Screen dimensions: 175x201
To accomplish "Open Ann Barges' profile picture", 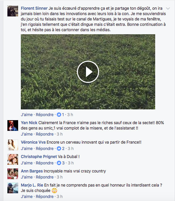I will pos(13,174).
